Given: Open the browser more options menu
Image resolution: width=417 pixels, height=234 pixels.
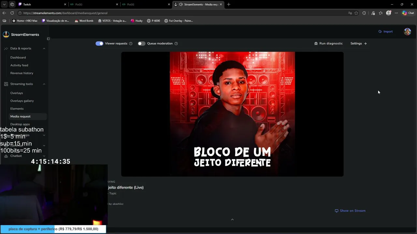Looking at the screenshot, I should pyautogui.click(x=396, y=13).
